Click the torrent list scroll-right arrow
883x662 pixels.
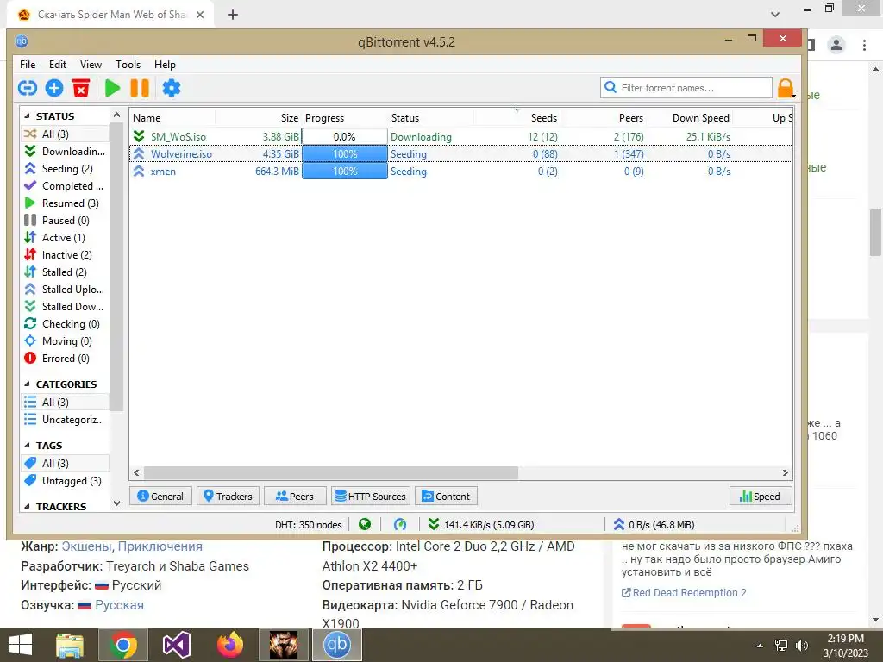tap(786, 473)
